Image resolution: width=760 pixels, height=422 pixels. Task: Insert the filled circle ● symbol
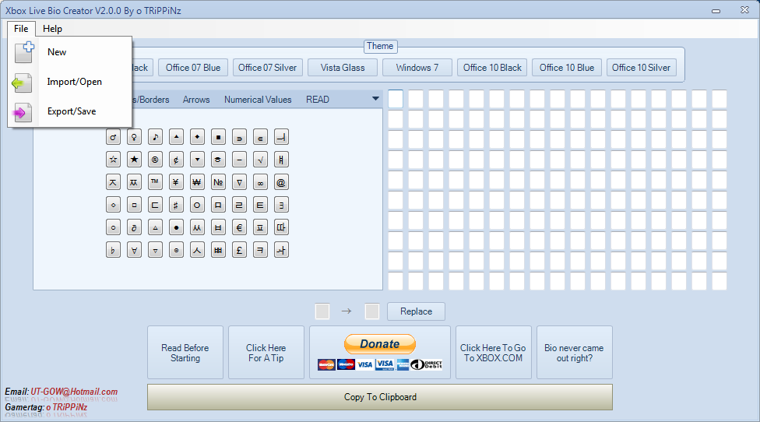(x=177, y=227)
